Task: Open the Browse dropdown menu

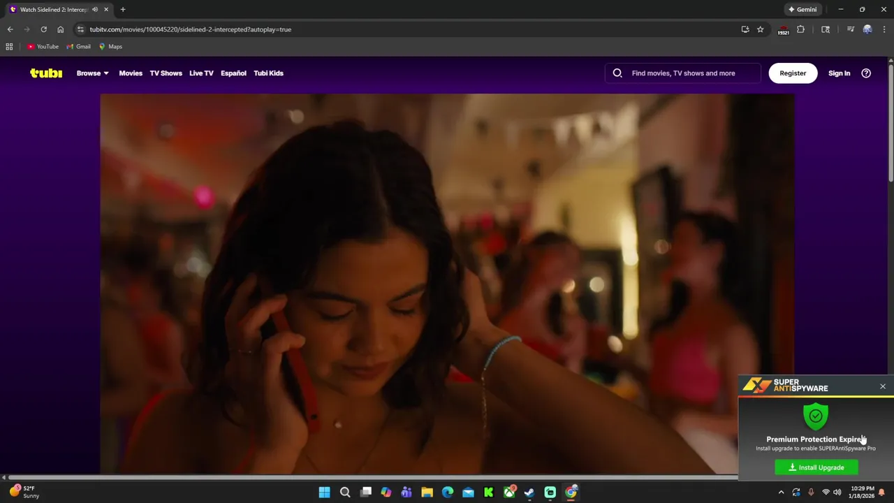Action: click(92, 73)
